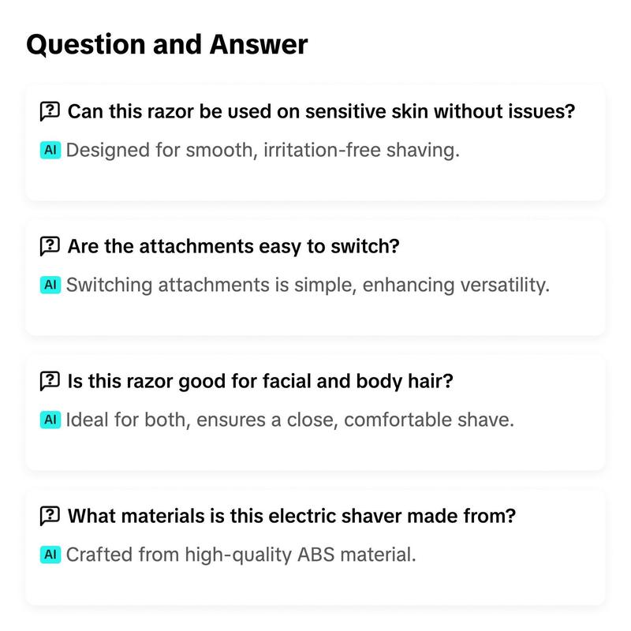Click the AI badge before 'Crafted from high-quality'
The width and height of the screenshot is (631, 631).
tap(50, 554)
